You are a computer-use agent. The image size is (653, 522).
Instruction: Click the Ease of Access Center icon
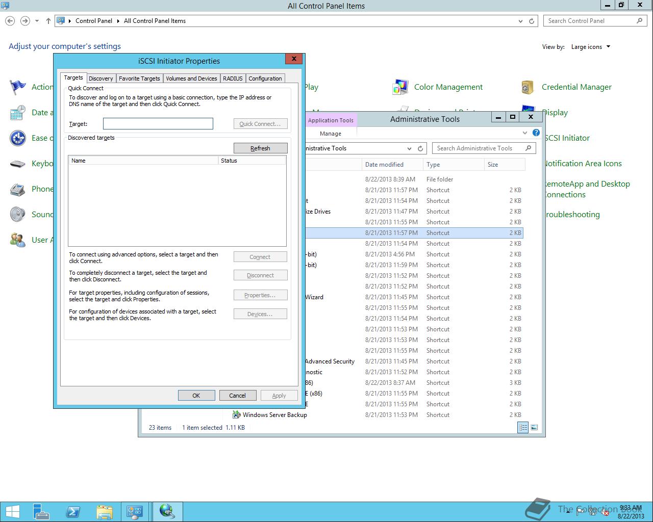click(x=18, y=138)
